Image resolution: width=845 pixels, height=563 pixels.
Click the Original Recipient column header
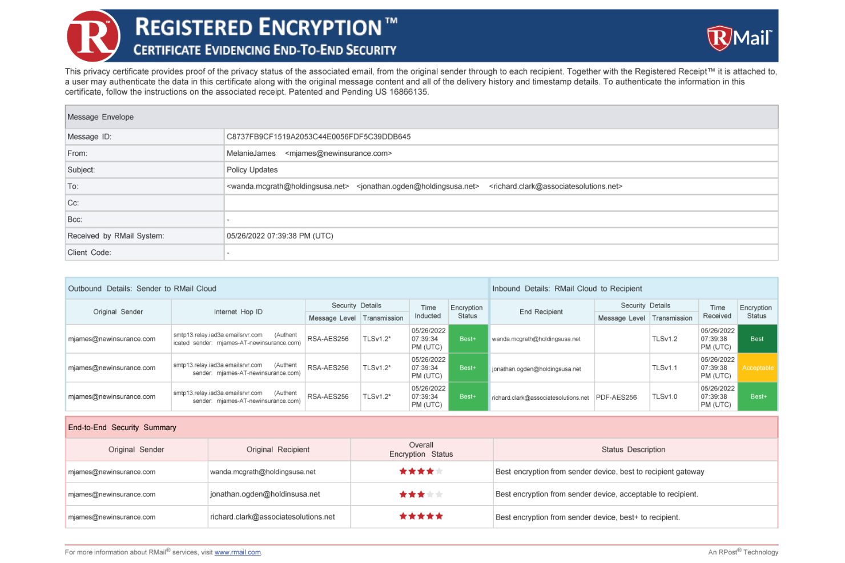tap(278, 449)
